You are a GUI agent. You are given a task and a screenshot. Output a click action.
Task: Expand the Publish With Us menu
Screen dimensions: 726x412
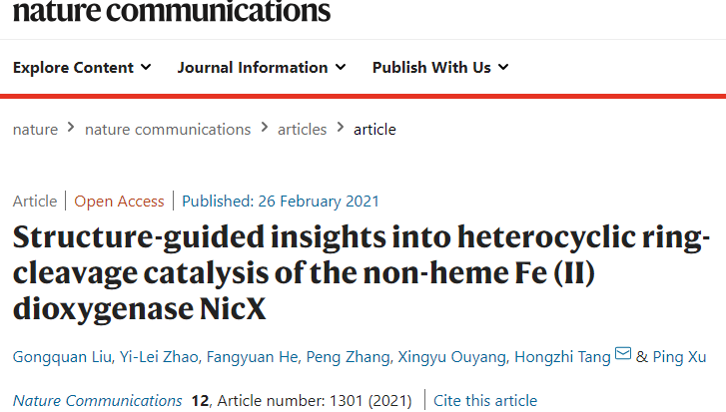pyautogui.click(x=440, y=68)
